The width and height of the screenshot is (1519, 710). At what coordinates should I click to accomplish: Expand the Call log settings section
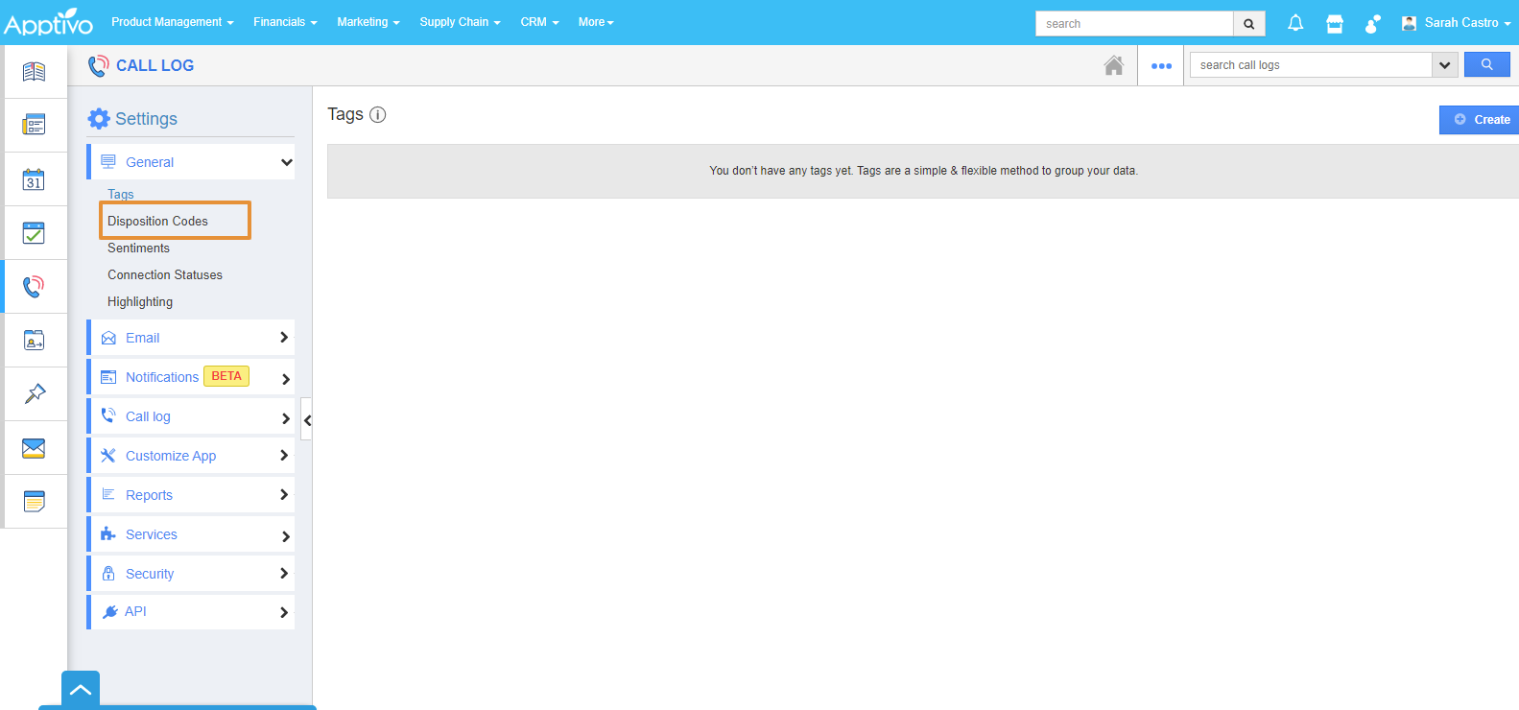(192, 416)
